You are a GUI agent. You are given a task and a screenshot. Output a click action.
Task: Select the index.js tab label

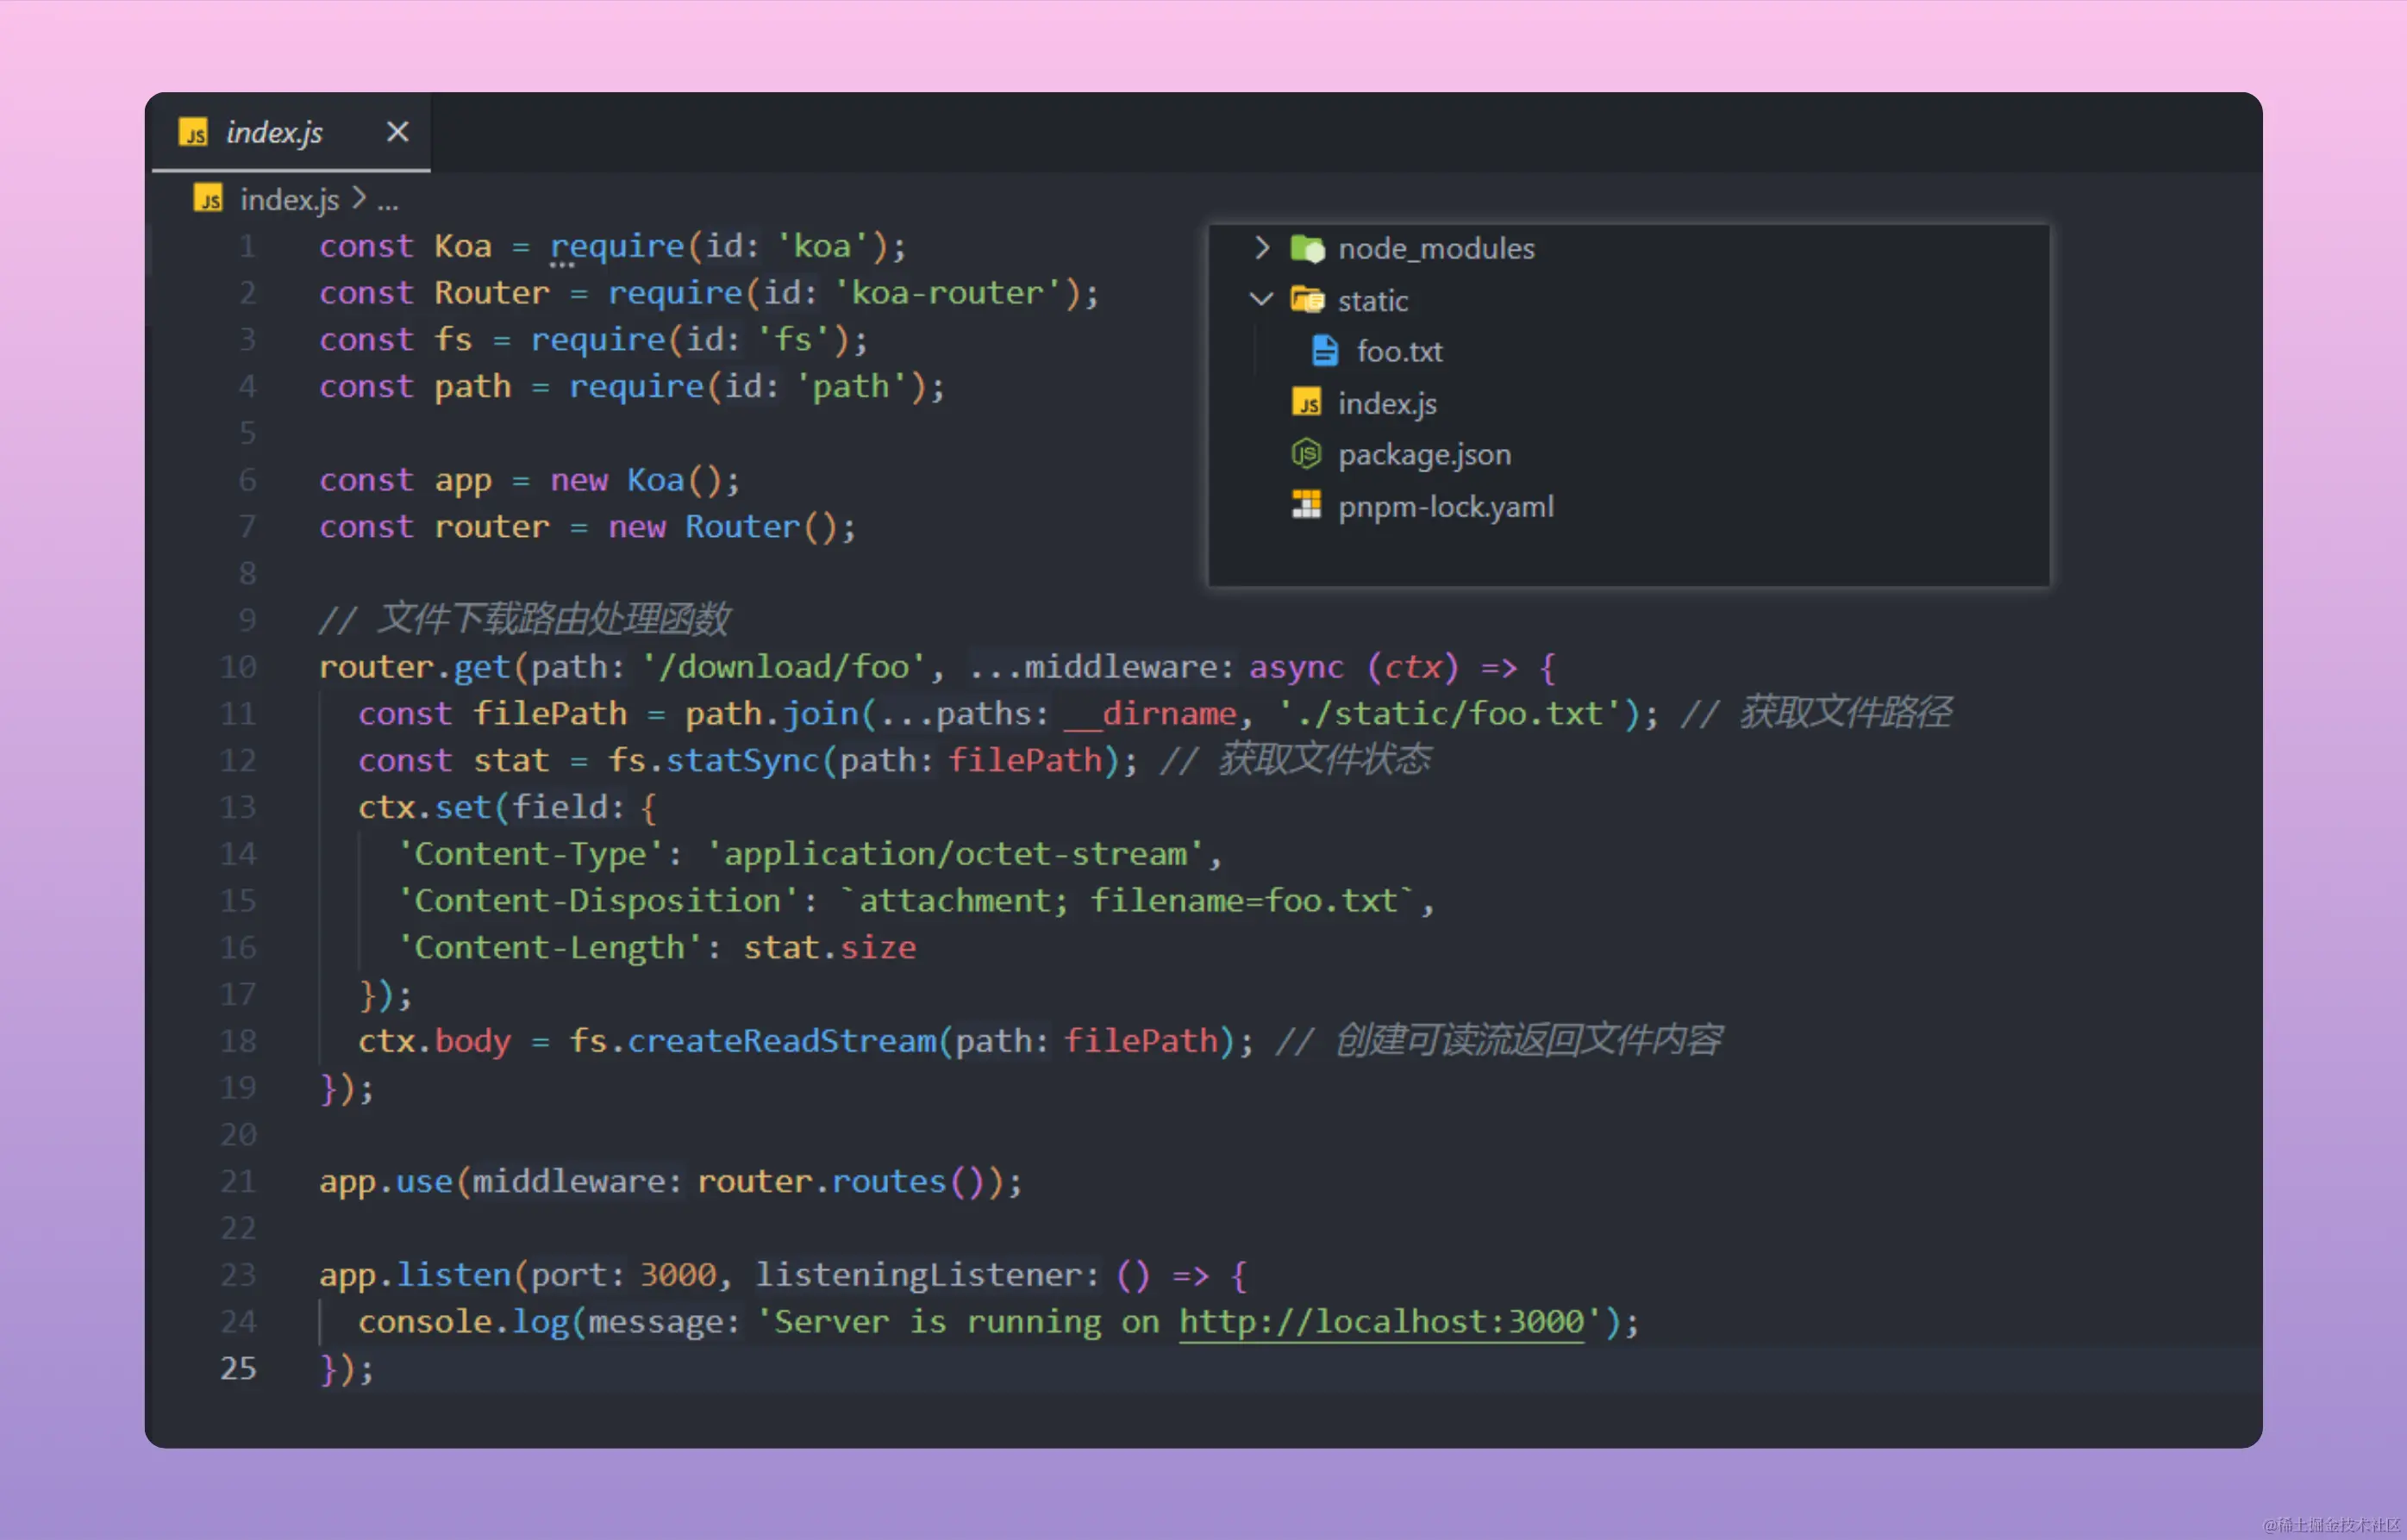point(274,132)
